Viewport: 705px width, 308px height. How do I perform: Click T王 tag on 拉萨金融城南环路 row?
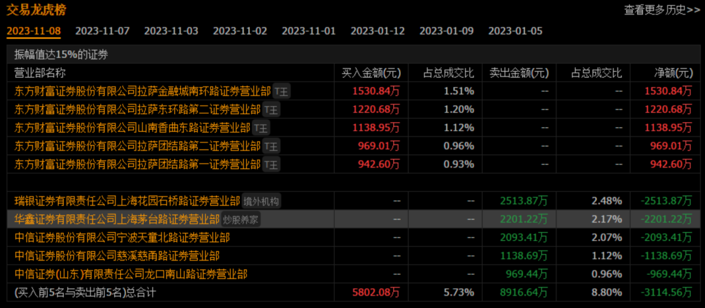282,91
